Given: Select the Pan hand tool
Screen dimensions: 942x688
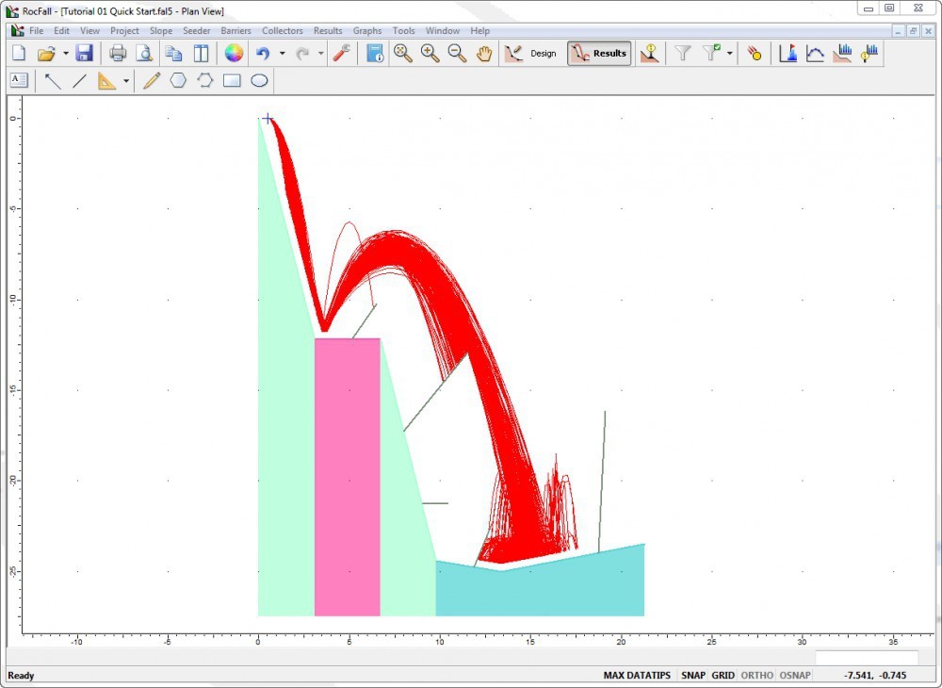Looking at the screenshot, I should pos(484,54).
